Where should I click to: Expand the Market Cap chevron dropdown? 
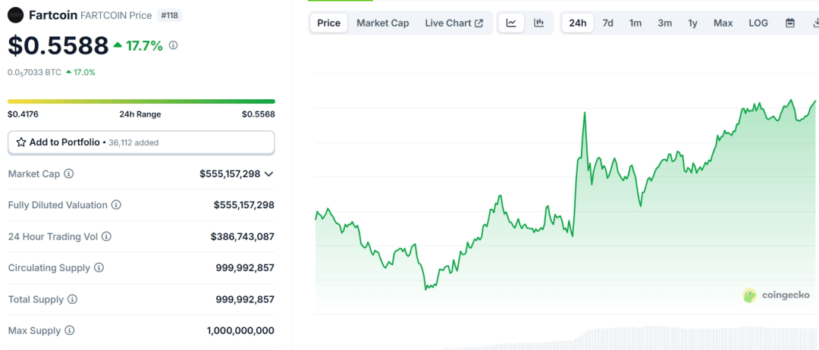tap(269, 173)
